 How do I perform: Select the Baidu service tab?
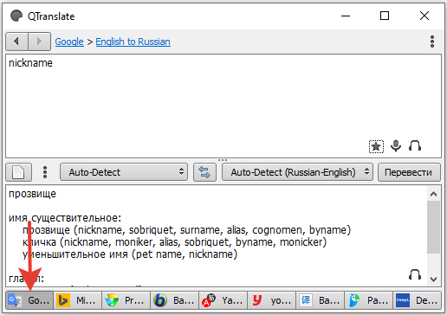(321, 300)
